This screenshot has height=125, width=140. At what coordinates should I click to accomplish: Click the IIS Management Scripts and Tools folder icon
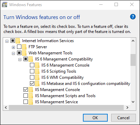point(31,96)
